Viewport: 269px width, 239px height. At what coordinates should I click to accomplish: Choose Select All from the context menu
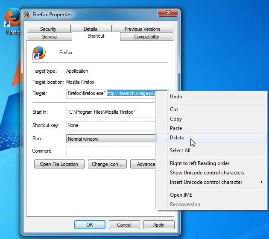pos(211,150)
